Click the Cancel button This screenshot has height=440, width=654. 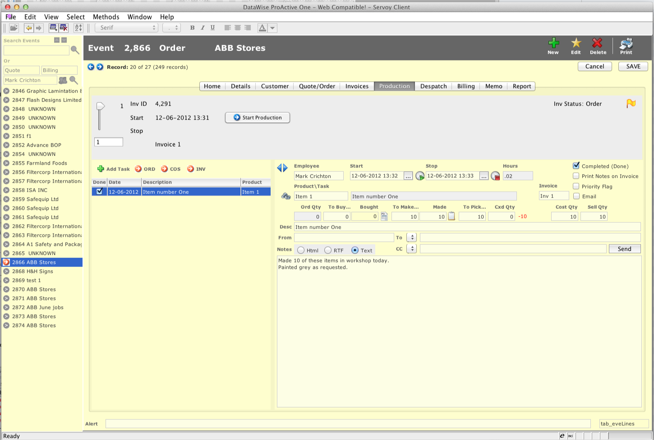(x=594, y=66)
